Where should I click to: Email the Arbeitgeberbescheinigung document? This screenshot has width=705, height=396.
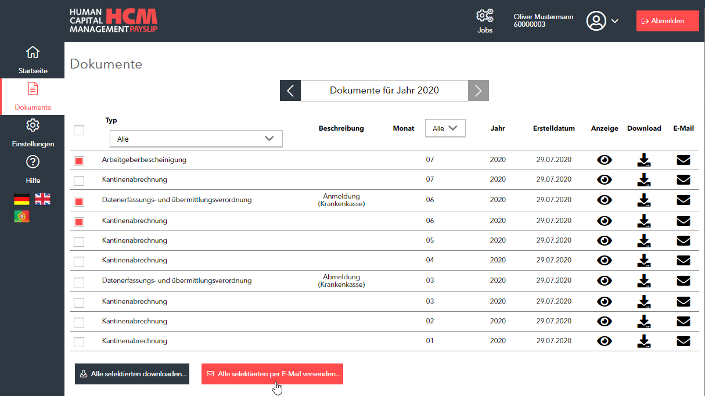[x=684, y=160]
